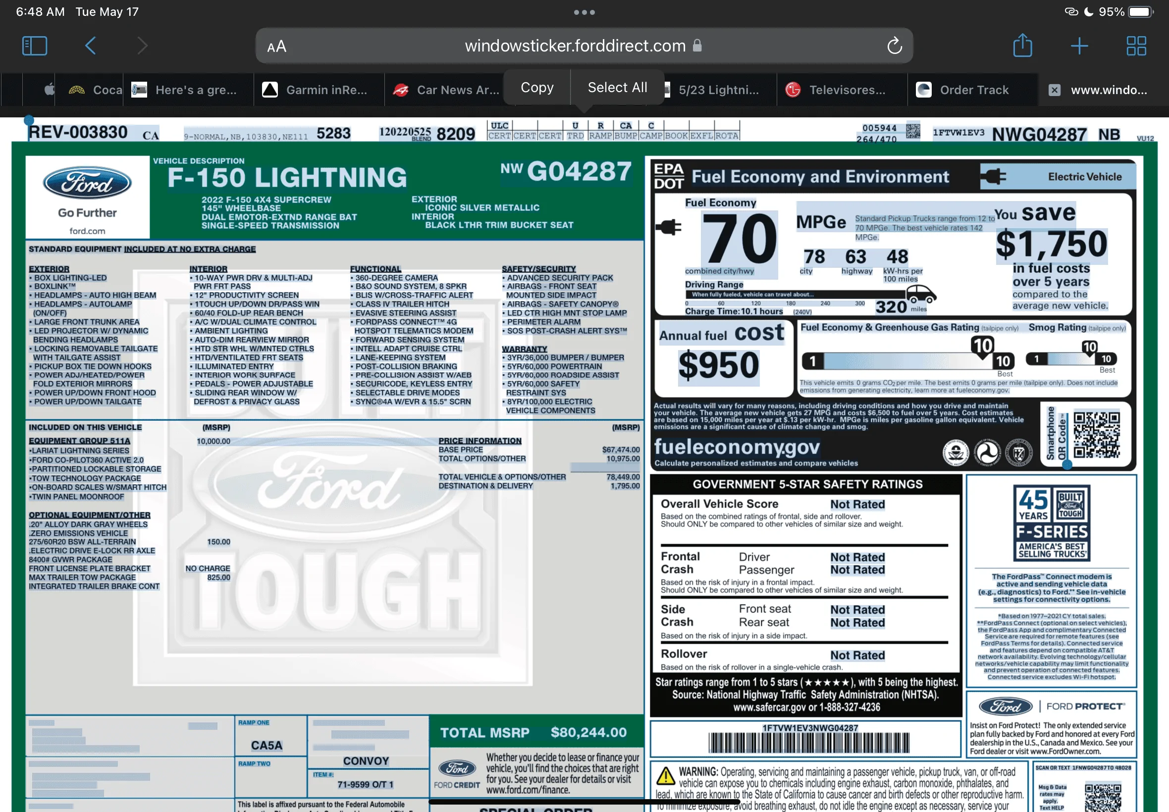Tap the three-dot multitasking menu
1169x812 pixels.
point(584,12)
